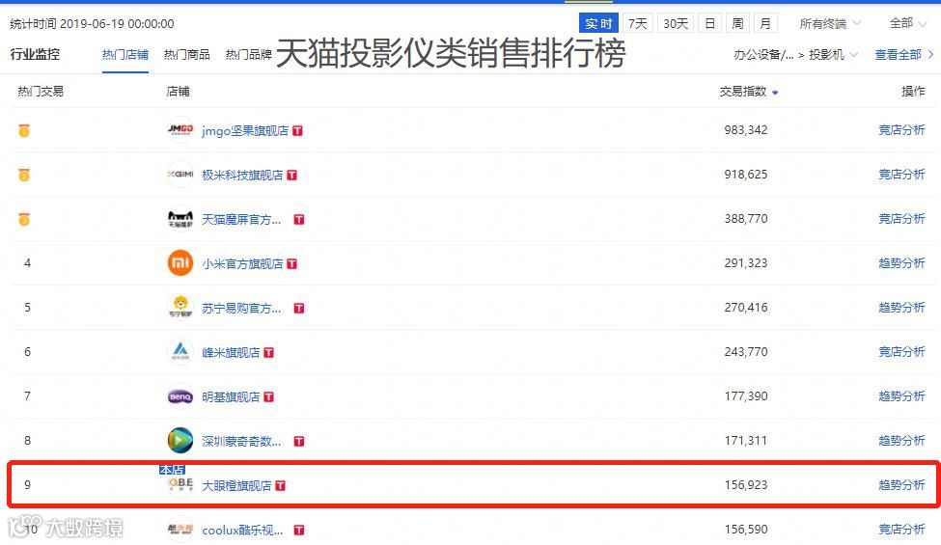This screenshot has height=545, width=941.
Task: Open 趋势分析 for 小米官方旗舰店
Action: [901, 263]
